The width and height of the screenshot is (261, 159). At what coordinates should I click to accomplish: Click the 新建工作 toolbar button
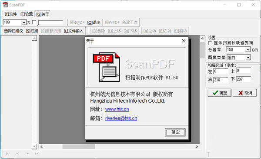tap(130, 23)
